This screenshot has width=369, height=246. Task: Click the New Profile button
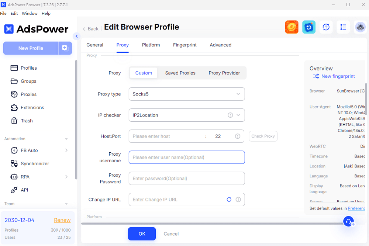tap(31, 48)
